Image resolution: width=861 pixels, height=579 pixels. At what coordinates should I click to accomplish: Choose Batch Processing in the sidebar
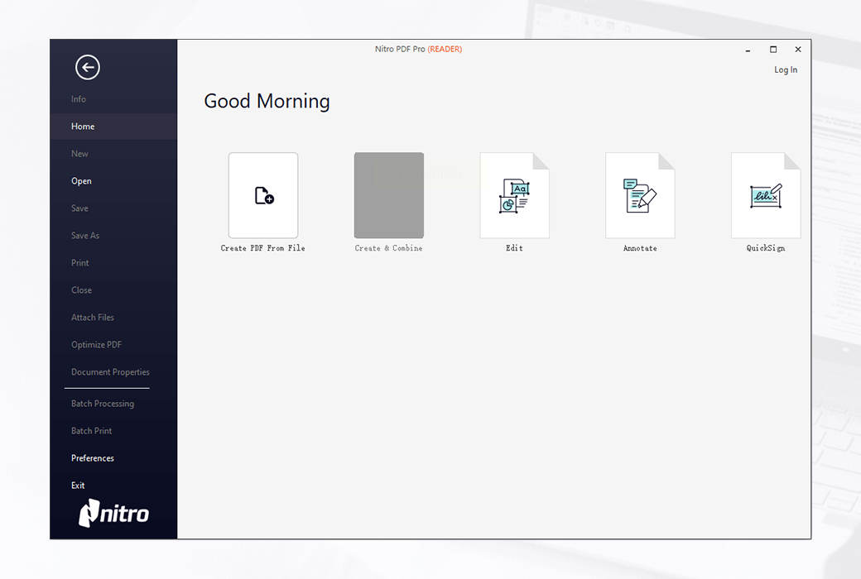coord(102,404)
